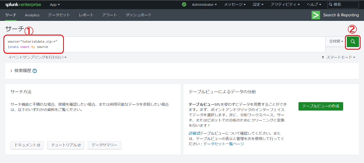Image resolution: width=364 pixels, height=163 pixels.
Task: Open the Search & Reporting app icon
Action: click(315, 15)
